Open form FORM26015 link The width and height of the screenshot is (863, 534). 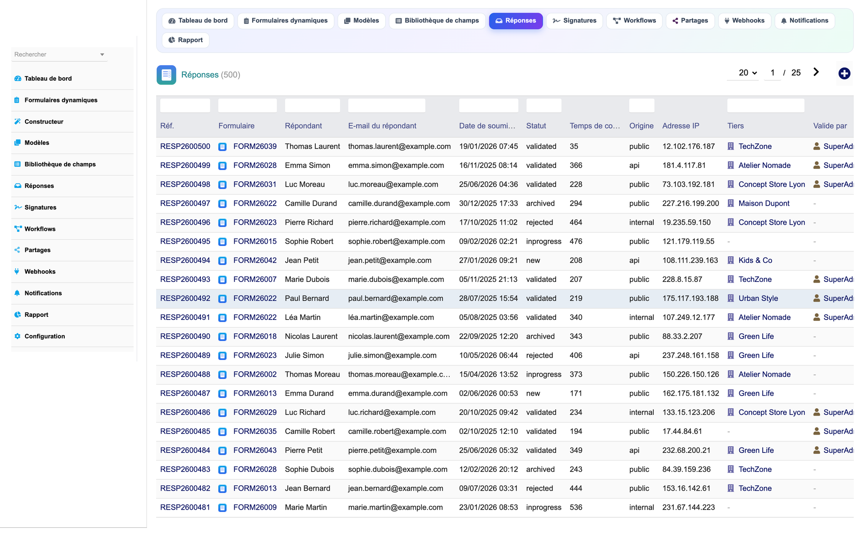255,242
